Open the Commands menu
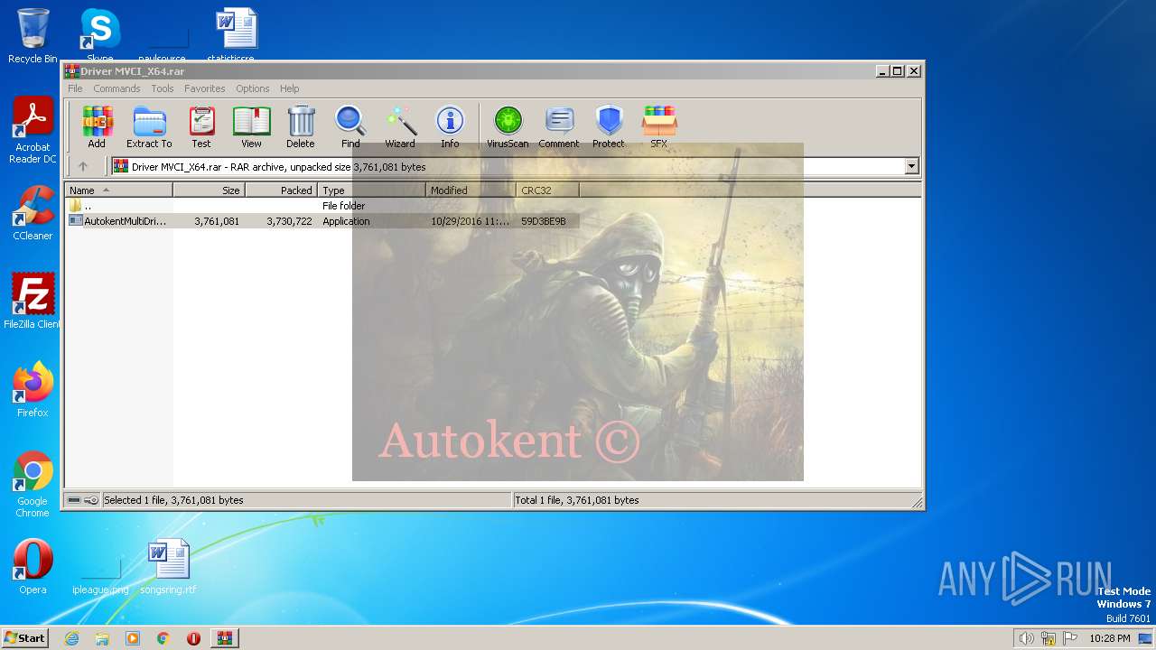Image resolution: width=1156 pixels, height=650 pixels. point(117,88)
